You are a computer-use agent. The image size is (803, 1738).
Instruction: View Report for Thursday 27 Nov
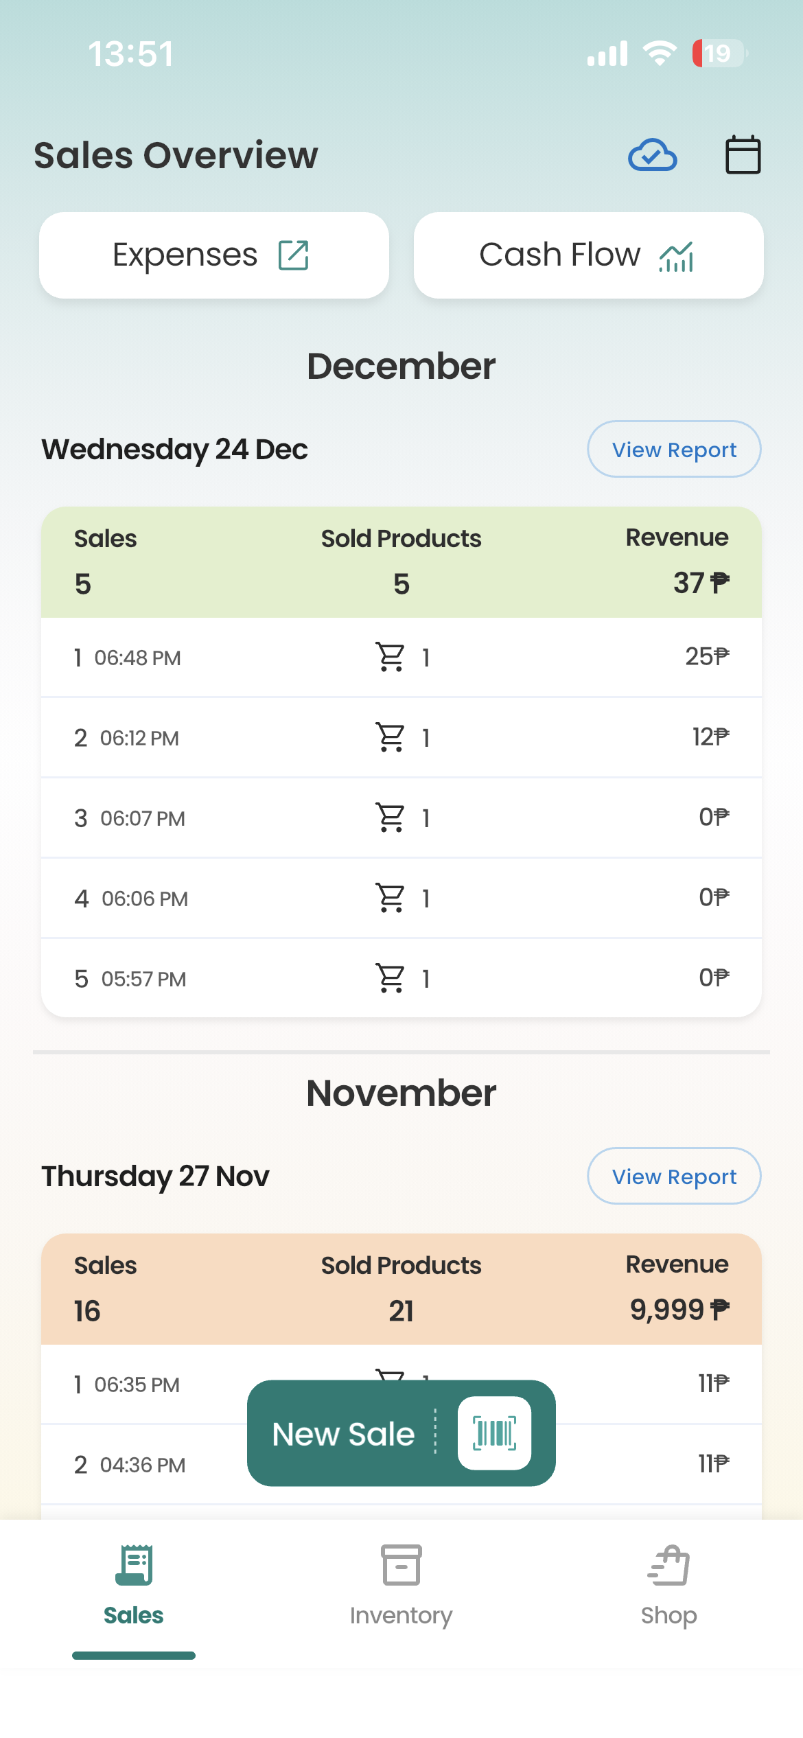[x=673, y=1176]
